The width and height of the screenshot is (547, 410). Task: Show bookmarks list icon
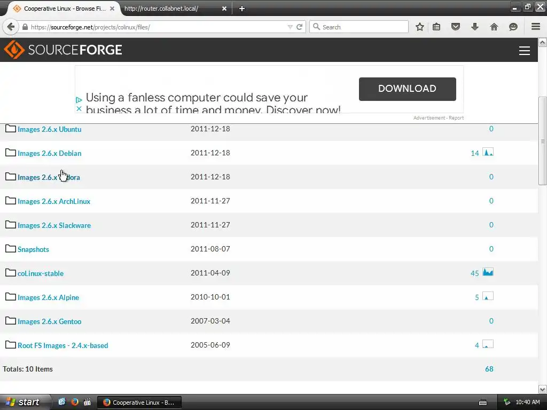tap(436, 27)
